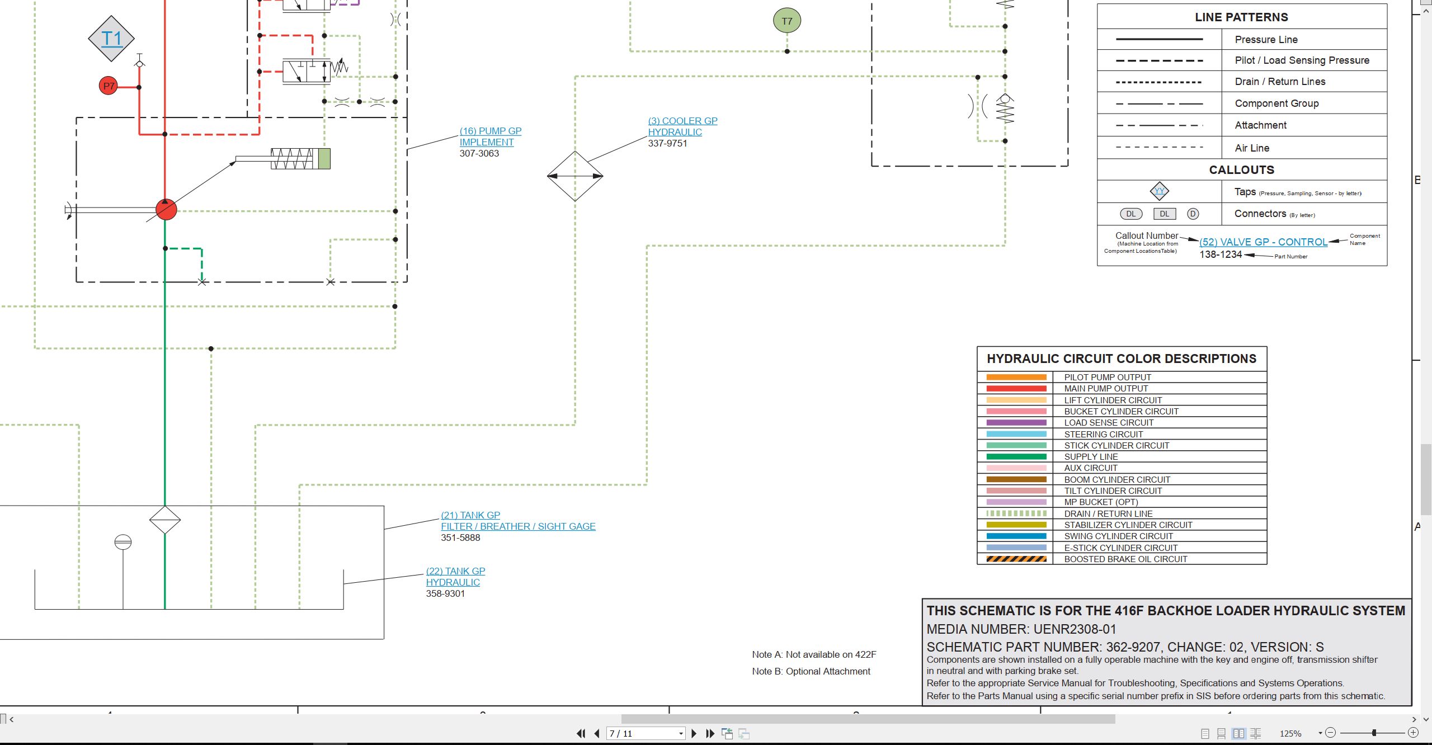This screenshot has height=745, width=1432.
Task: Click the T1 tap callout link
Action: tap(111, 38)
